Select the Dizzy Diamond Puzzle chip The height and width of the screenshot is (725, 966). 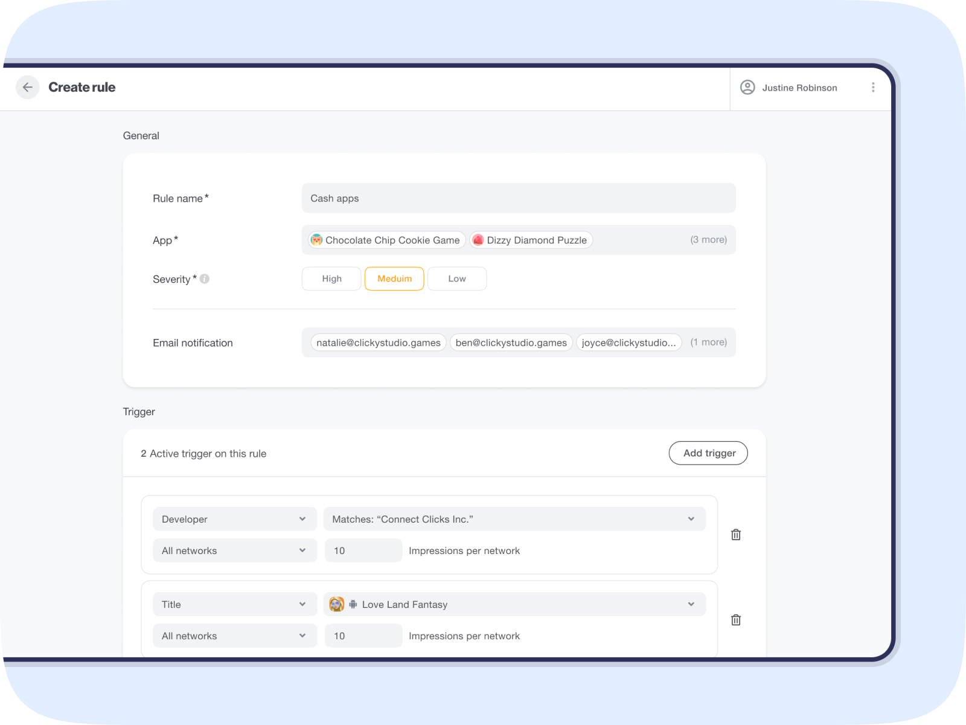point(531,240)
